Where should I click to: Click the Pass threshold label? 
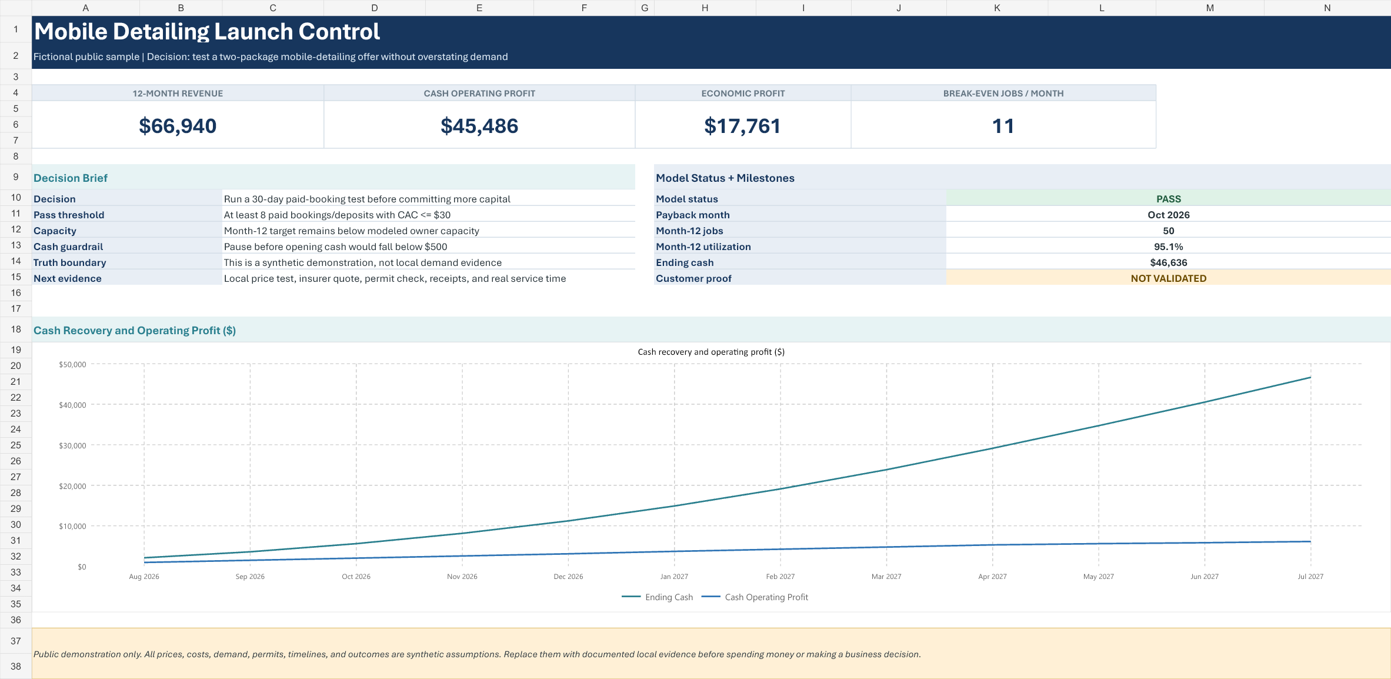pos(127,215)
